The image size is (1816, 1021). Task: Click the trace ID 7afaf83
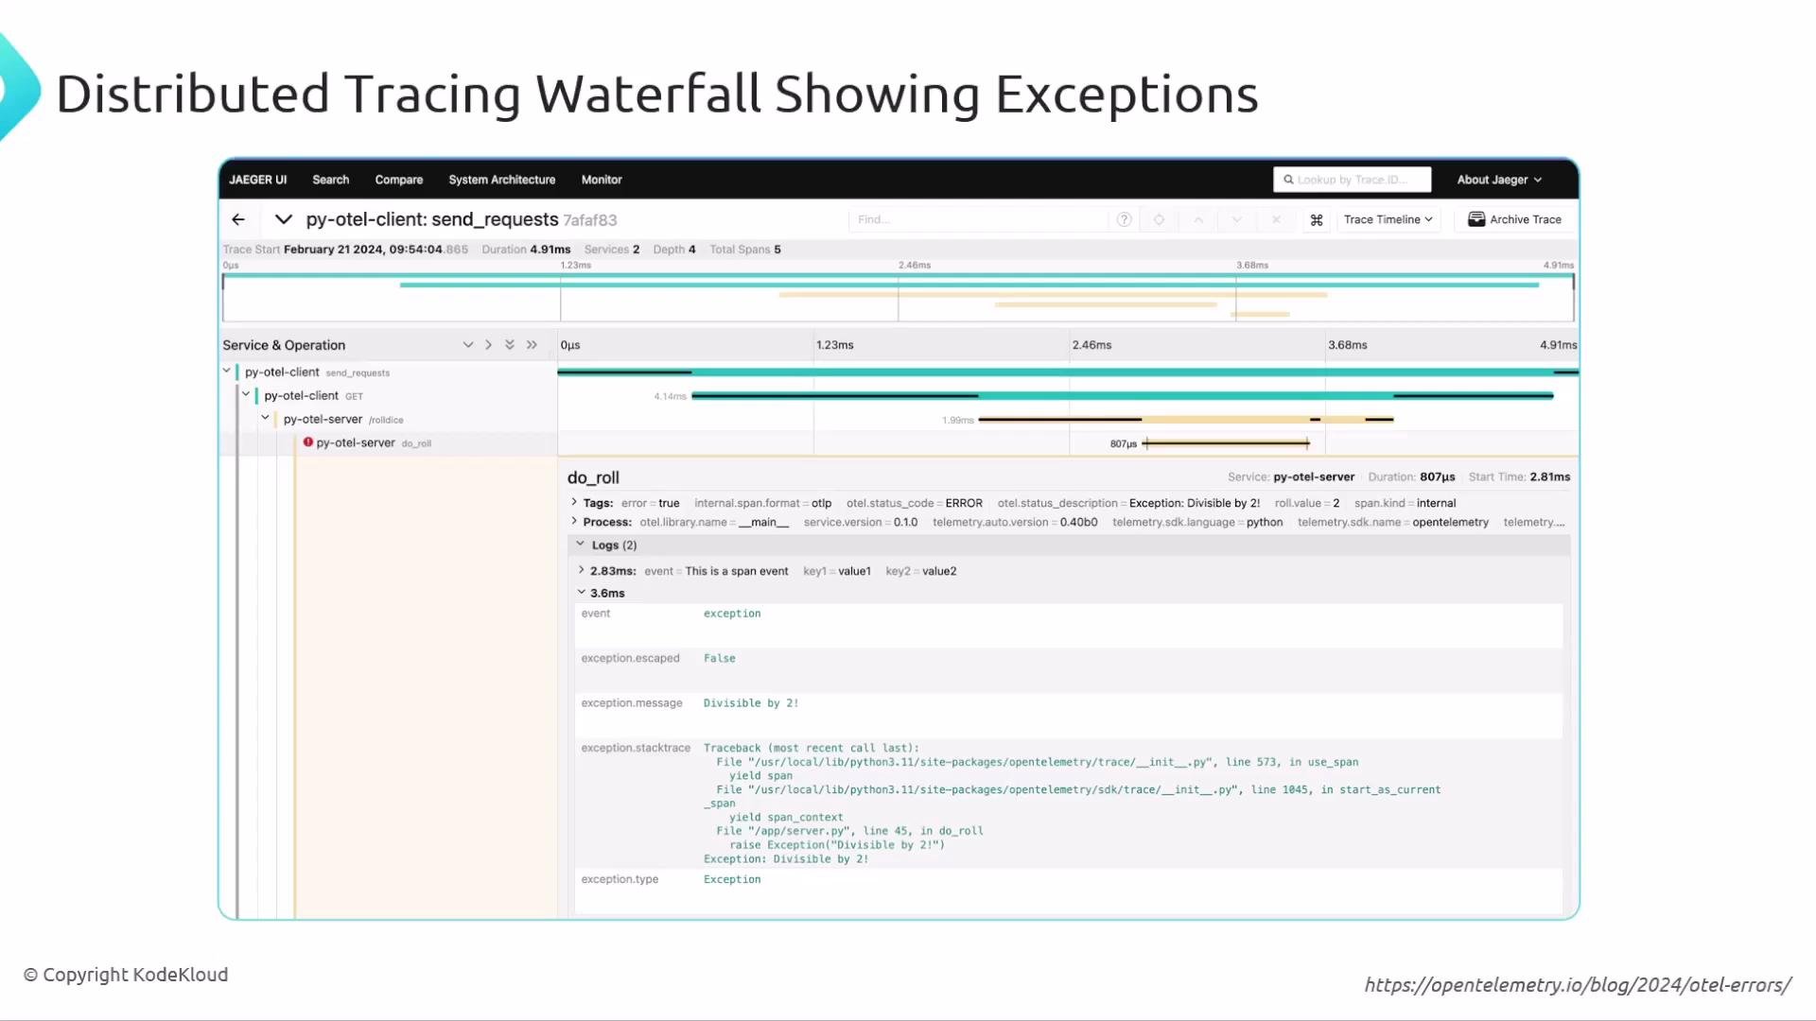(x=590, y=220)
